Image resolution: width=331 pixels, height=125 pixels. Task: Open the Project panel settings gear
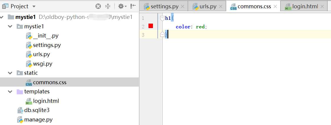pyautogui.click(x=122, y=6)
